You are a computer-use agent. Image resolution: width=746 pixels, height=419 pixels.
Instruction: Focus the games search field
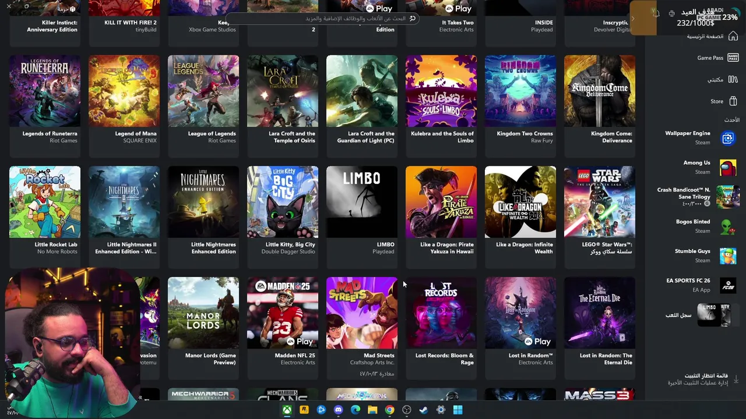click(322, 18)
